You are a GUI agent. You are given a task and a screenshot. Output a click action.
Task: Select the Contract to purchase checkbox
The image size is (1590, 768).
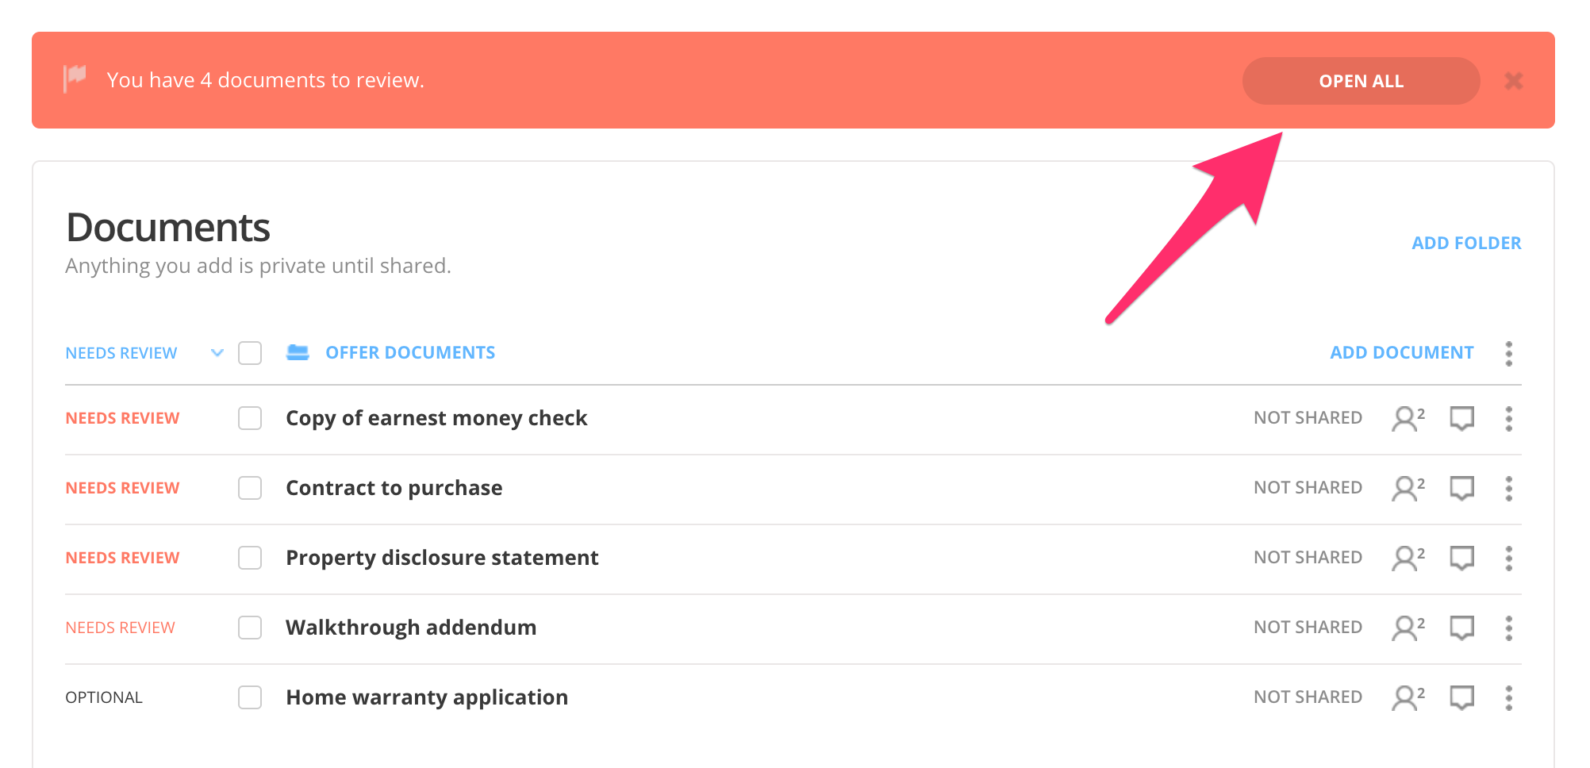(x=250, y=488)
